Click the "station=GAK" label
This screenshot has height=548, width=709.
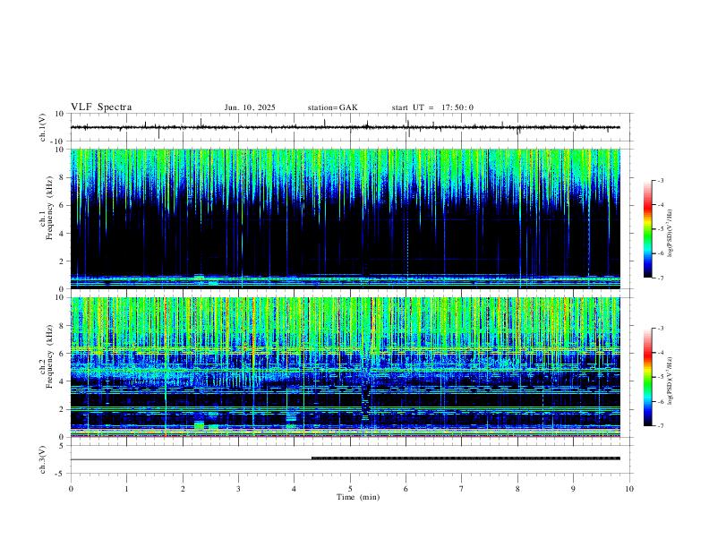(332, 107)
